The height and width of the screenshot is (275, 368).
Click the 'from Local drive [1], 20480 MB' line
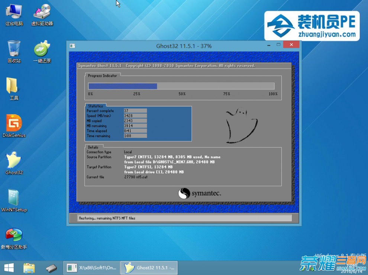point(154,172)
